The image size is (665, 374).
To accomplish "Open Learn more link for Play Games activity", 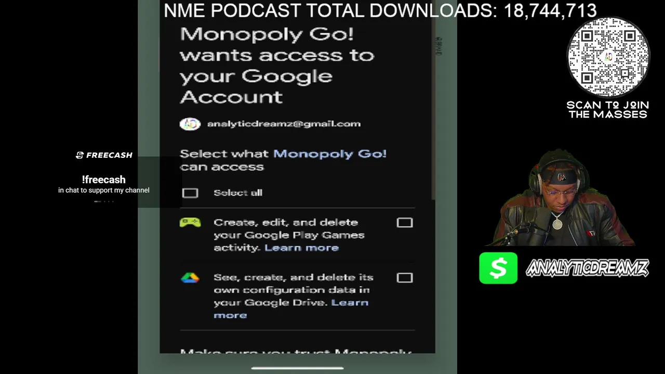I will pos(301,248).
